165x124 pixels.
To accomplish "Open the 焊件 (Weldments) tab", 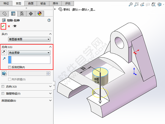I will (x=55, y=3).
